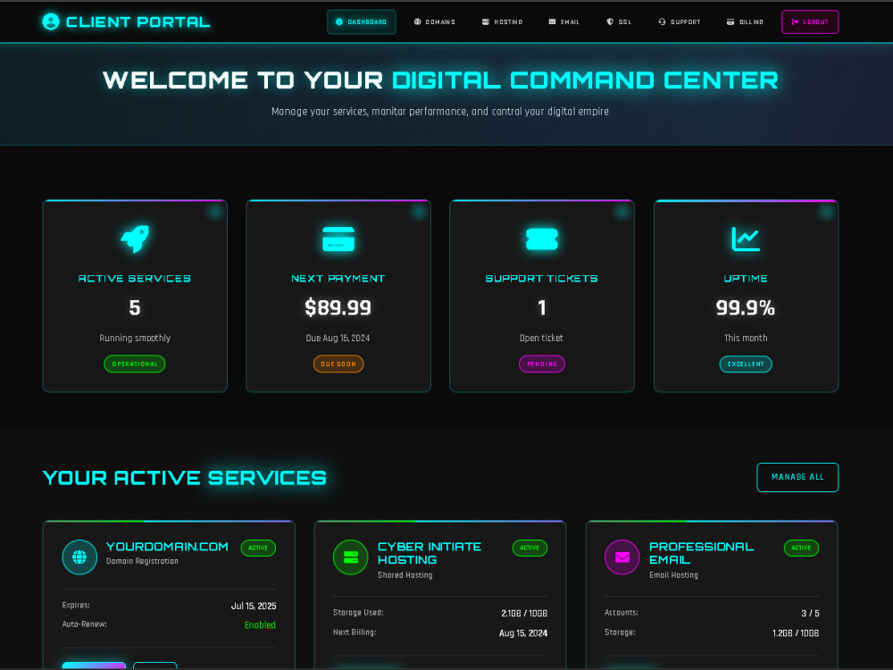Click the Professional Email title
This screenshot has height=670, width=893.
[x=701, y=553]
